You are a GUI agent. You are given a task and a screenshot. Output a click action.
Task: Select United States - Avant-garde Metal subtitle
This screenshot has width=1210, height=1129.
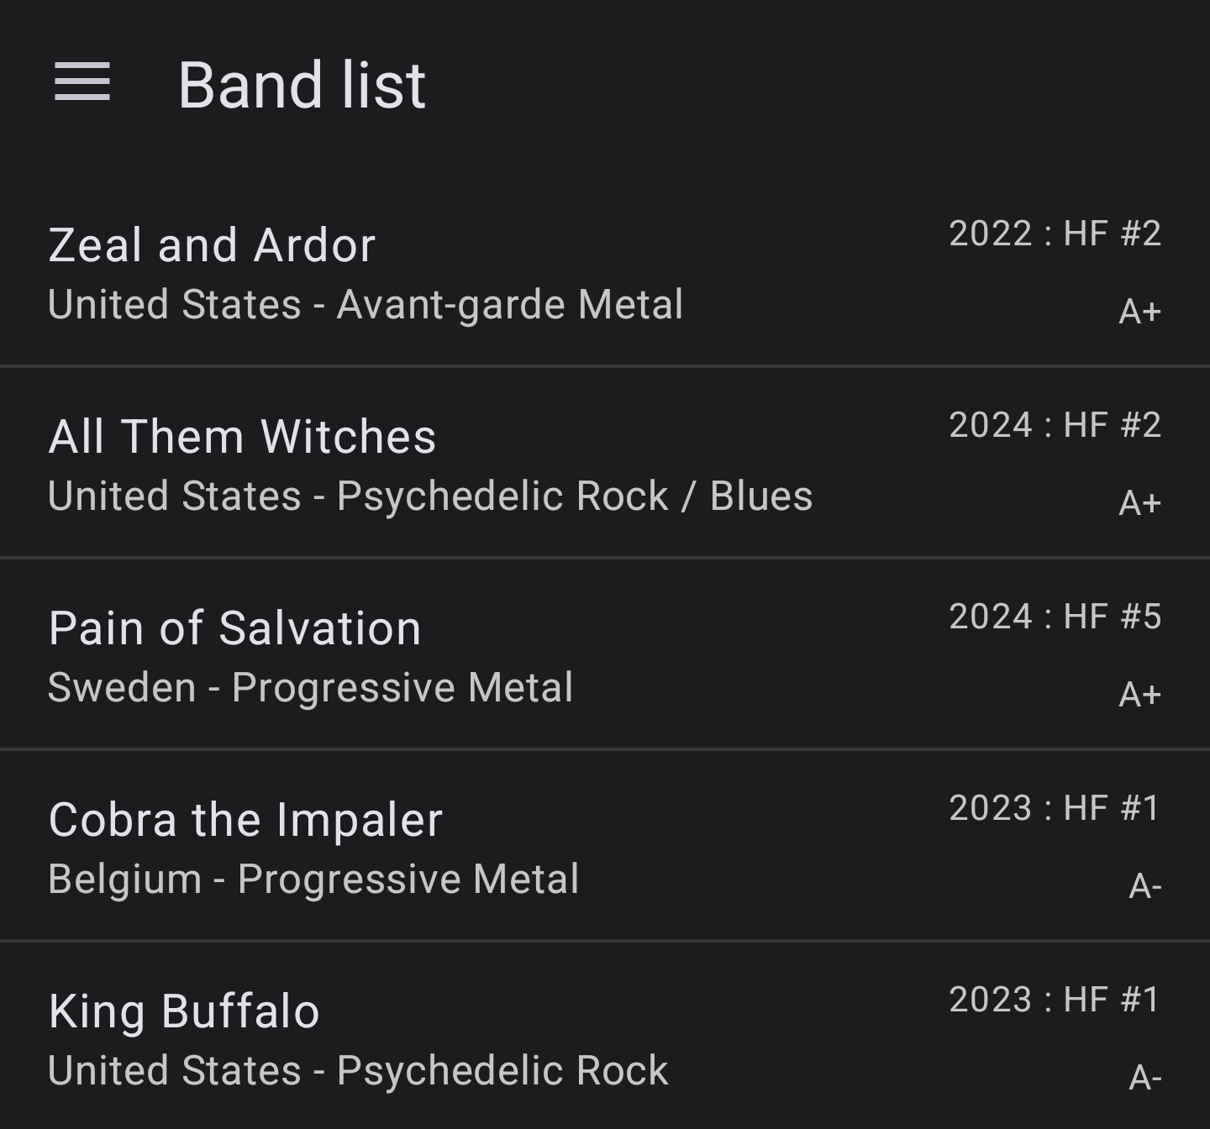click(366, 305)
